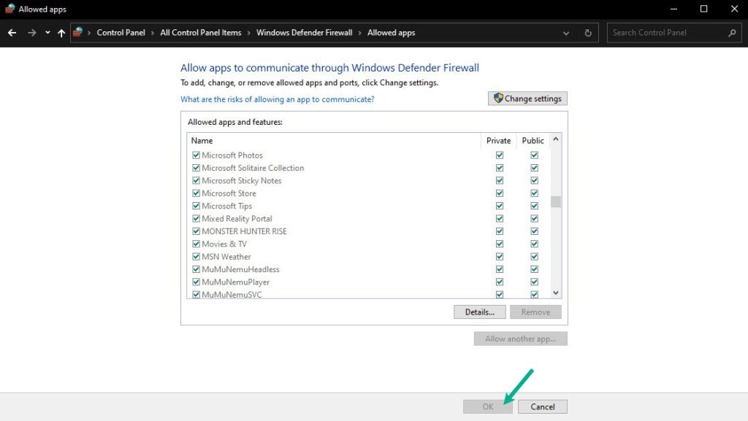This screenshot has width=748, height=421.
Task: Open the Allowed apps window icon menu
Action: click(x=9, y=9)
